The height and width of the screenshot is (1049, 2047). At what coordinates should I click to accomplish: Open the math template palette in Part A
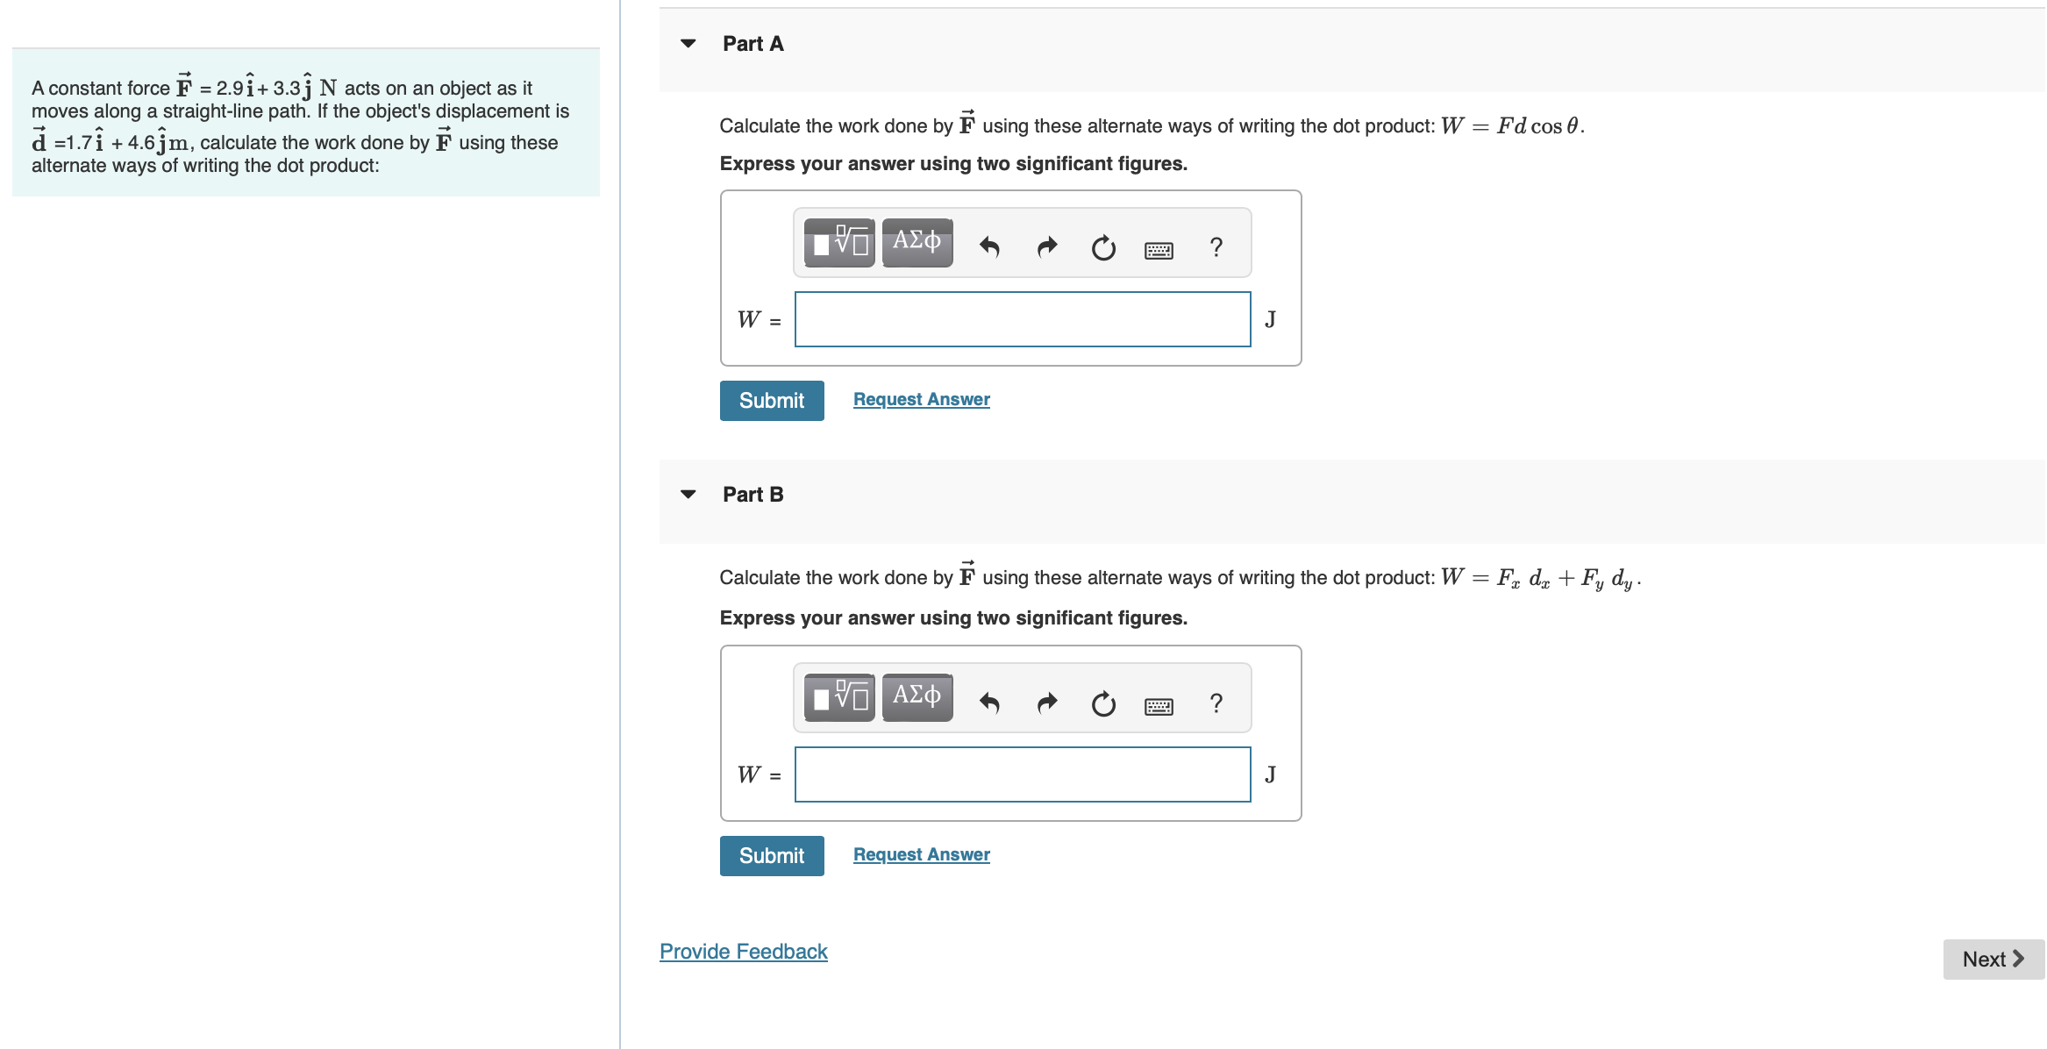coord(838,243)
